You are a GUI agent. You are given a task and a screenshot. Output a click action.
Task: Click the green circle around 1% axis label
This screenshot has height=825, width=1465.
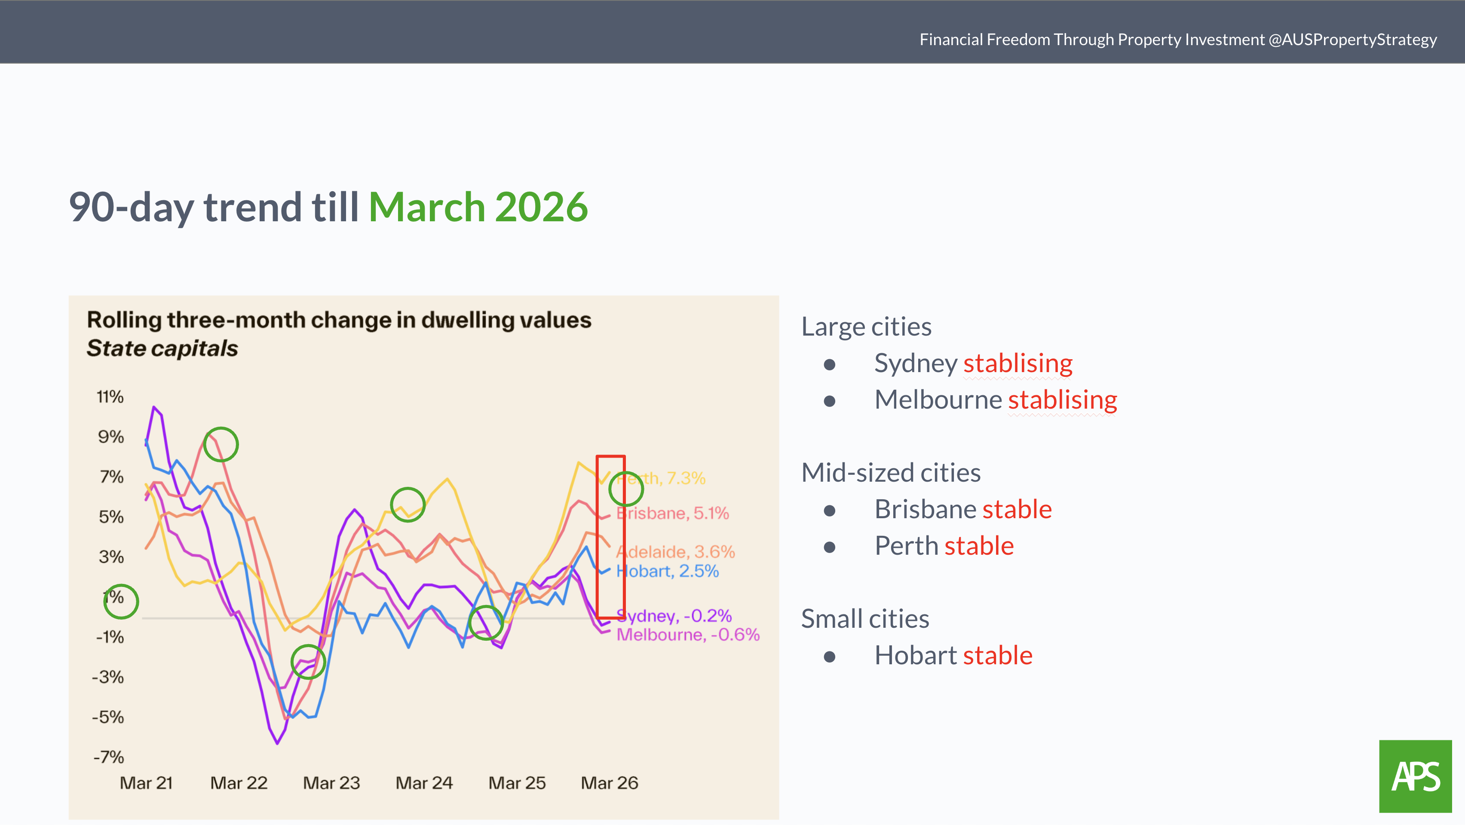point(121,602)
